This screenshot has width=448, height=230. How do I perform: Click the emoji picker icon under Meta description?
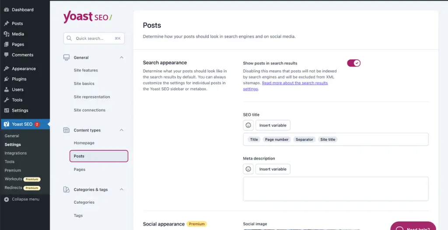(x=248, y=169)
